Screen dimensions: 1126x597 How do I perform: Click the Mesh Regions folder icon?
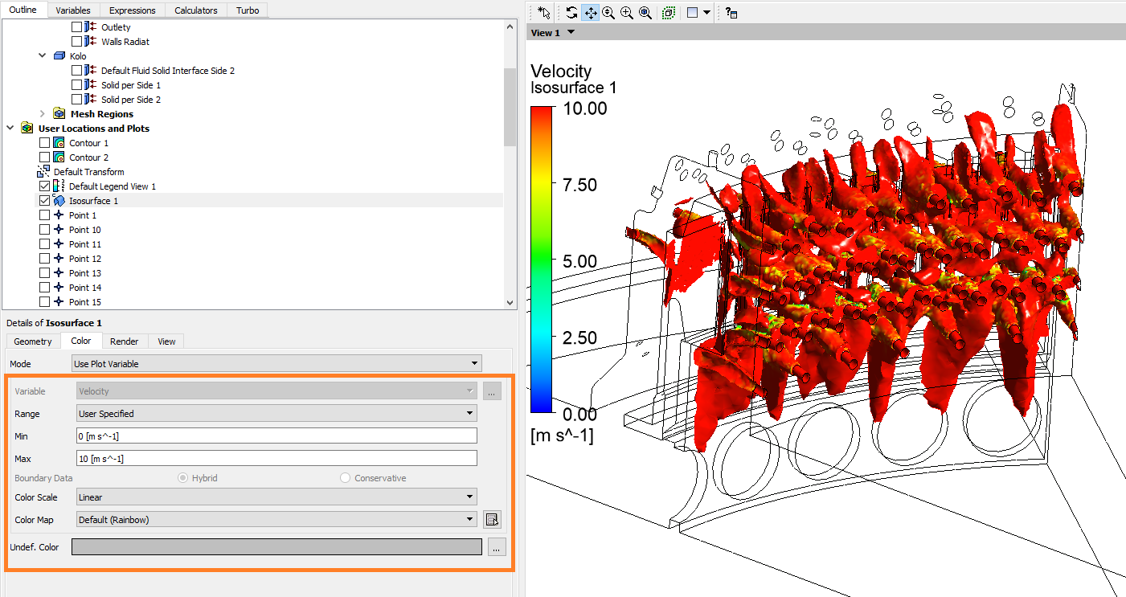tap(59, 114)
